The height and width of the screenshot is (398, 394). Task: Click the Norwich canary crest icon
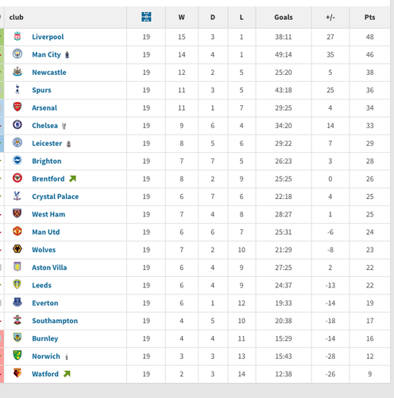pyautogui.click(x=17, y=355)
